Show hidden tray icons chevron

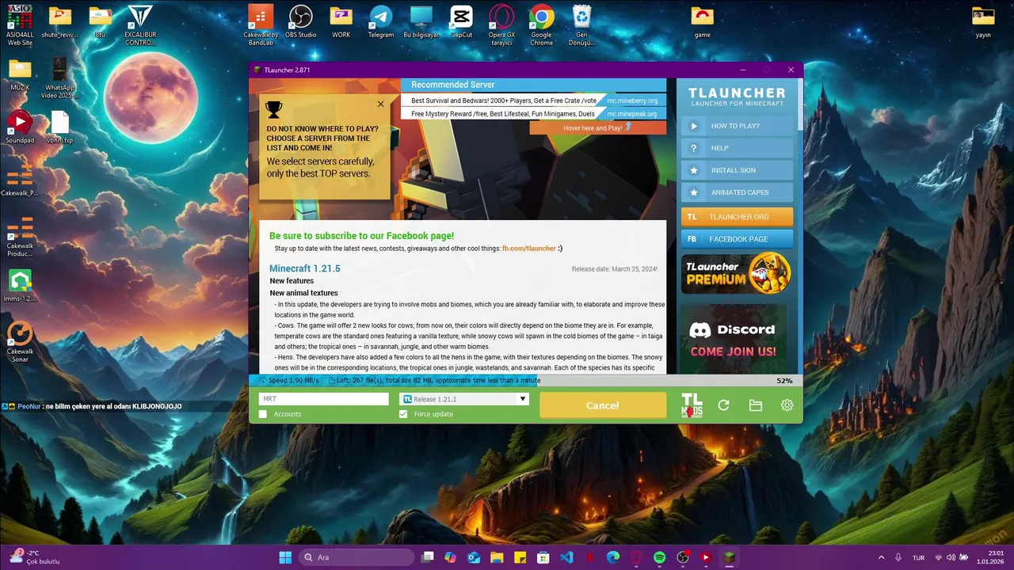[881, 557]
